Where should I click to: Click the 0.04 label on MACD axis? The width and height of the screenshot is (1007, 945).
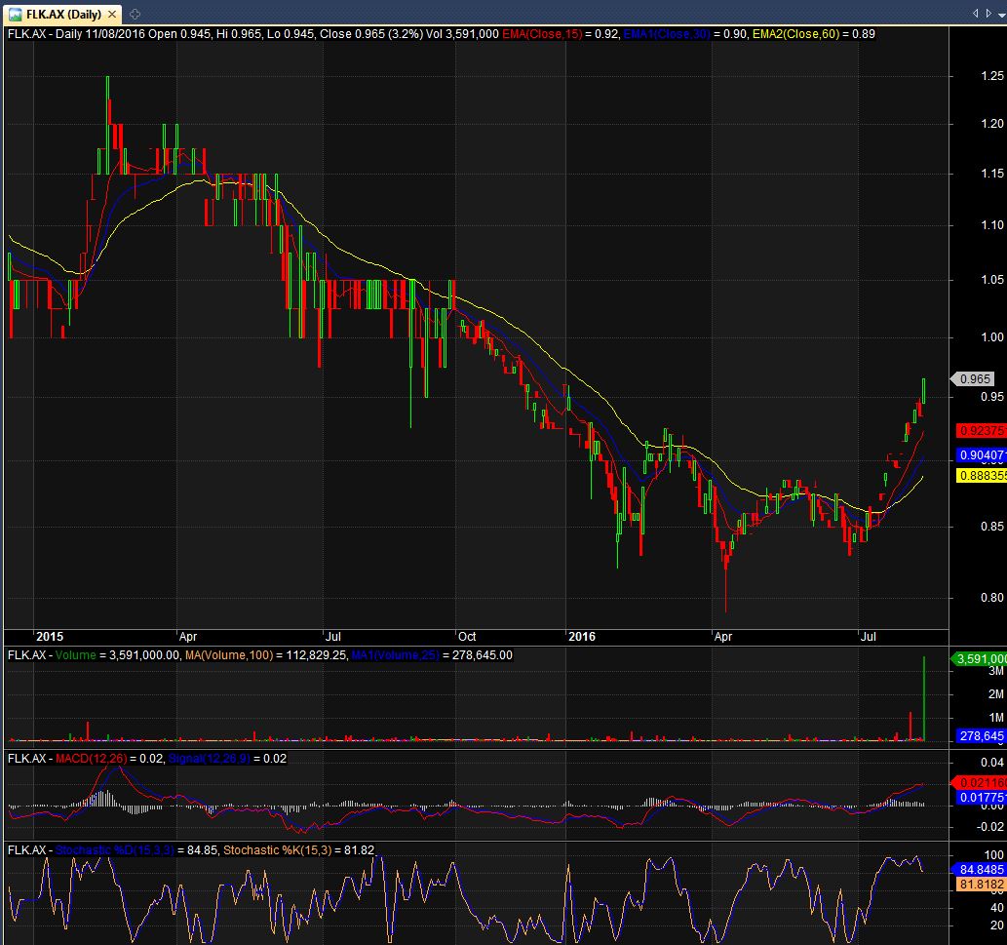992,763
